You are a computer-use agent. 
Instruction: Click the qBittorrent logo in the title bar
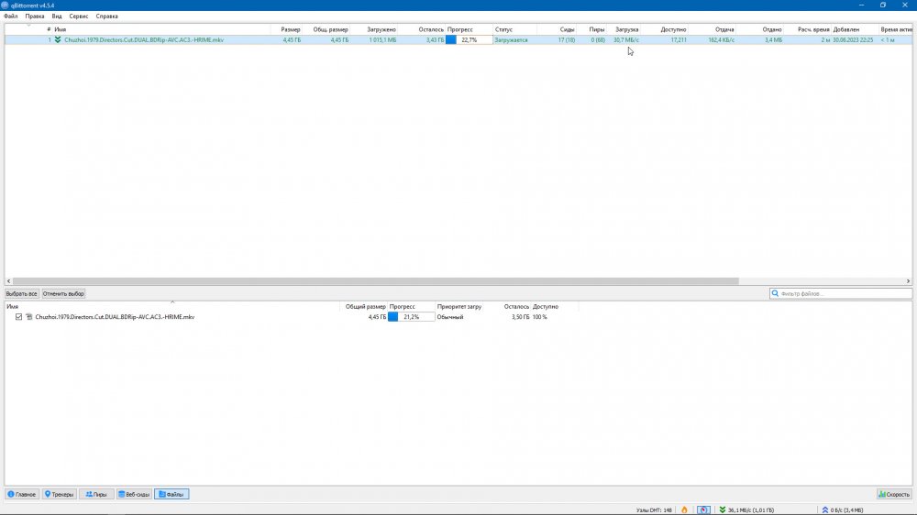click(6, 5)
